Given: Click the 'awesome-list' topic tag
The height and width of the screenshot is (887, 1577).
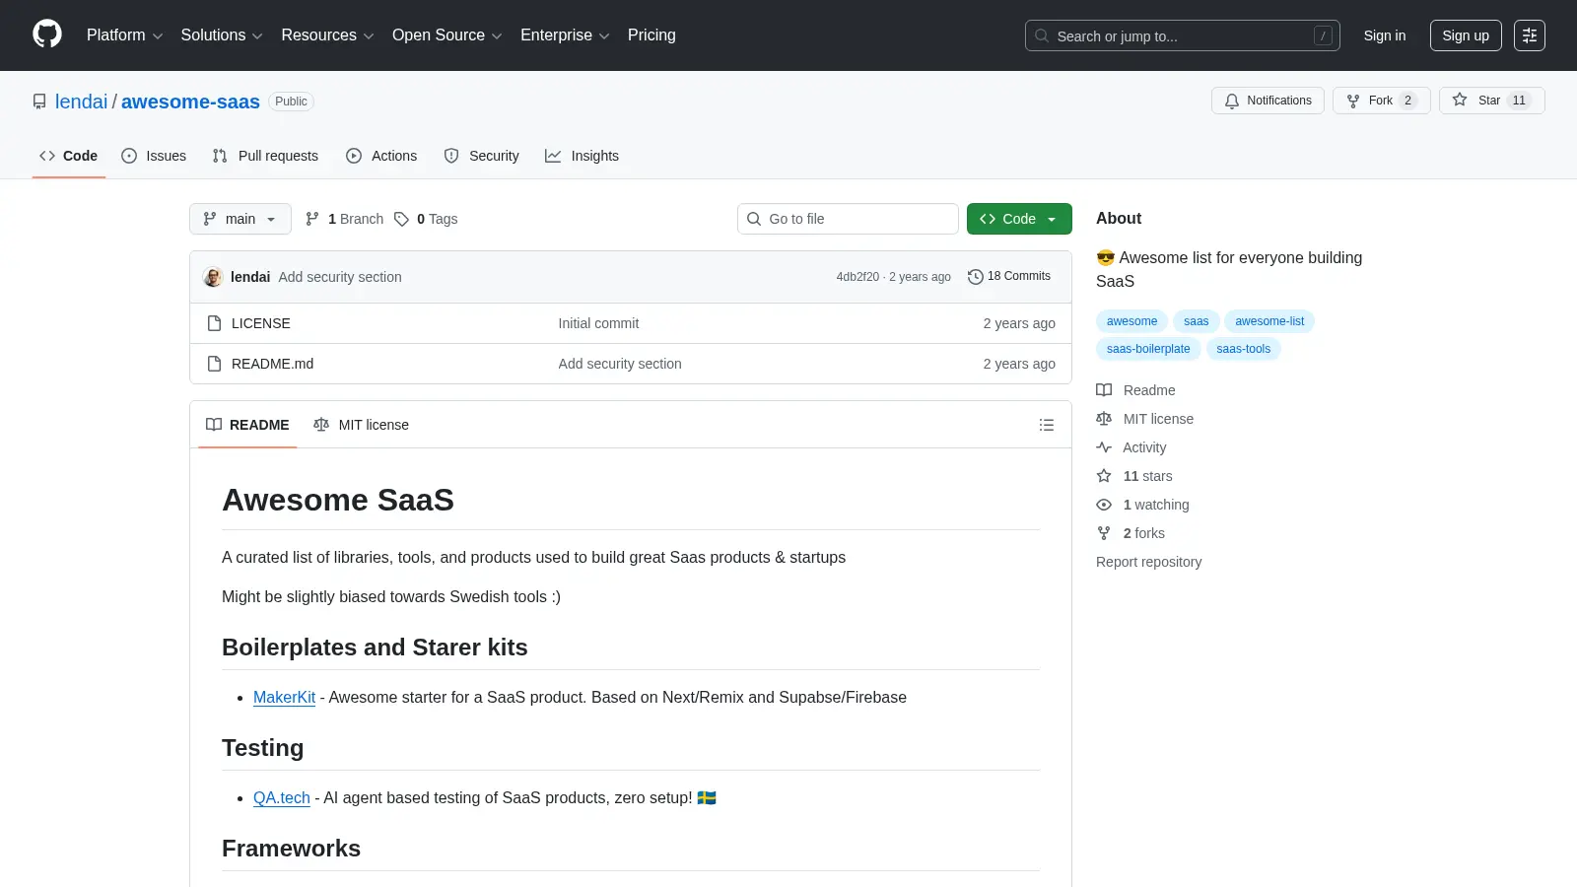Looking at the screenshot, I should [x=1269, y=321].
